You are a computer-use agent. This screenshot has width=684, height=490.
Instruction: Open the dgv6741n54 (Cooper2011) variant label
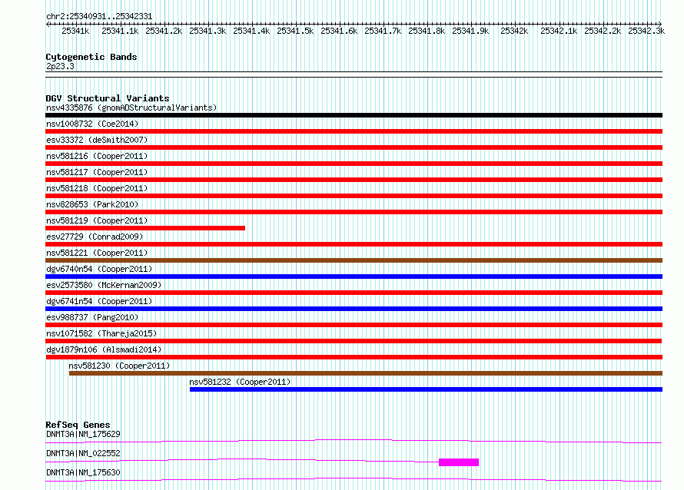point(99,301)
